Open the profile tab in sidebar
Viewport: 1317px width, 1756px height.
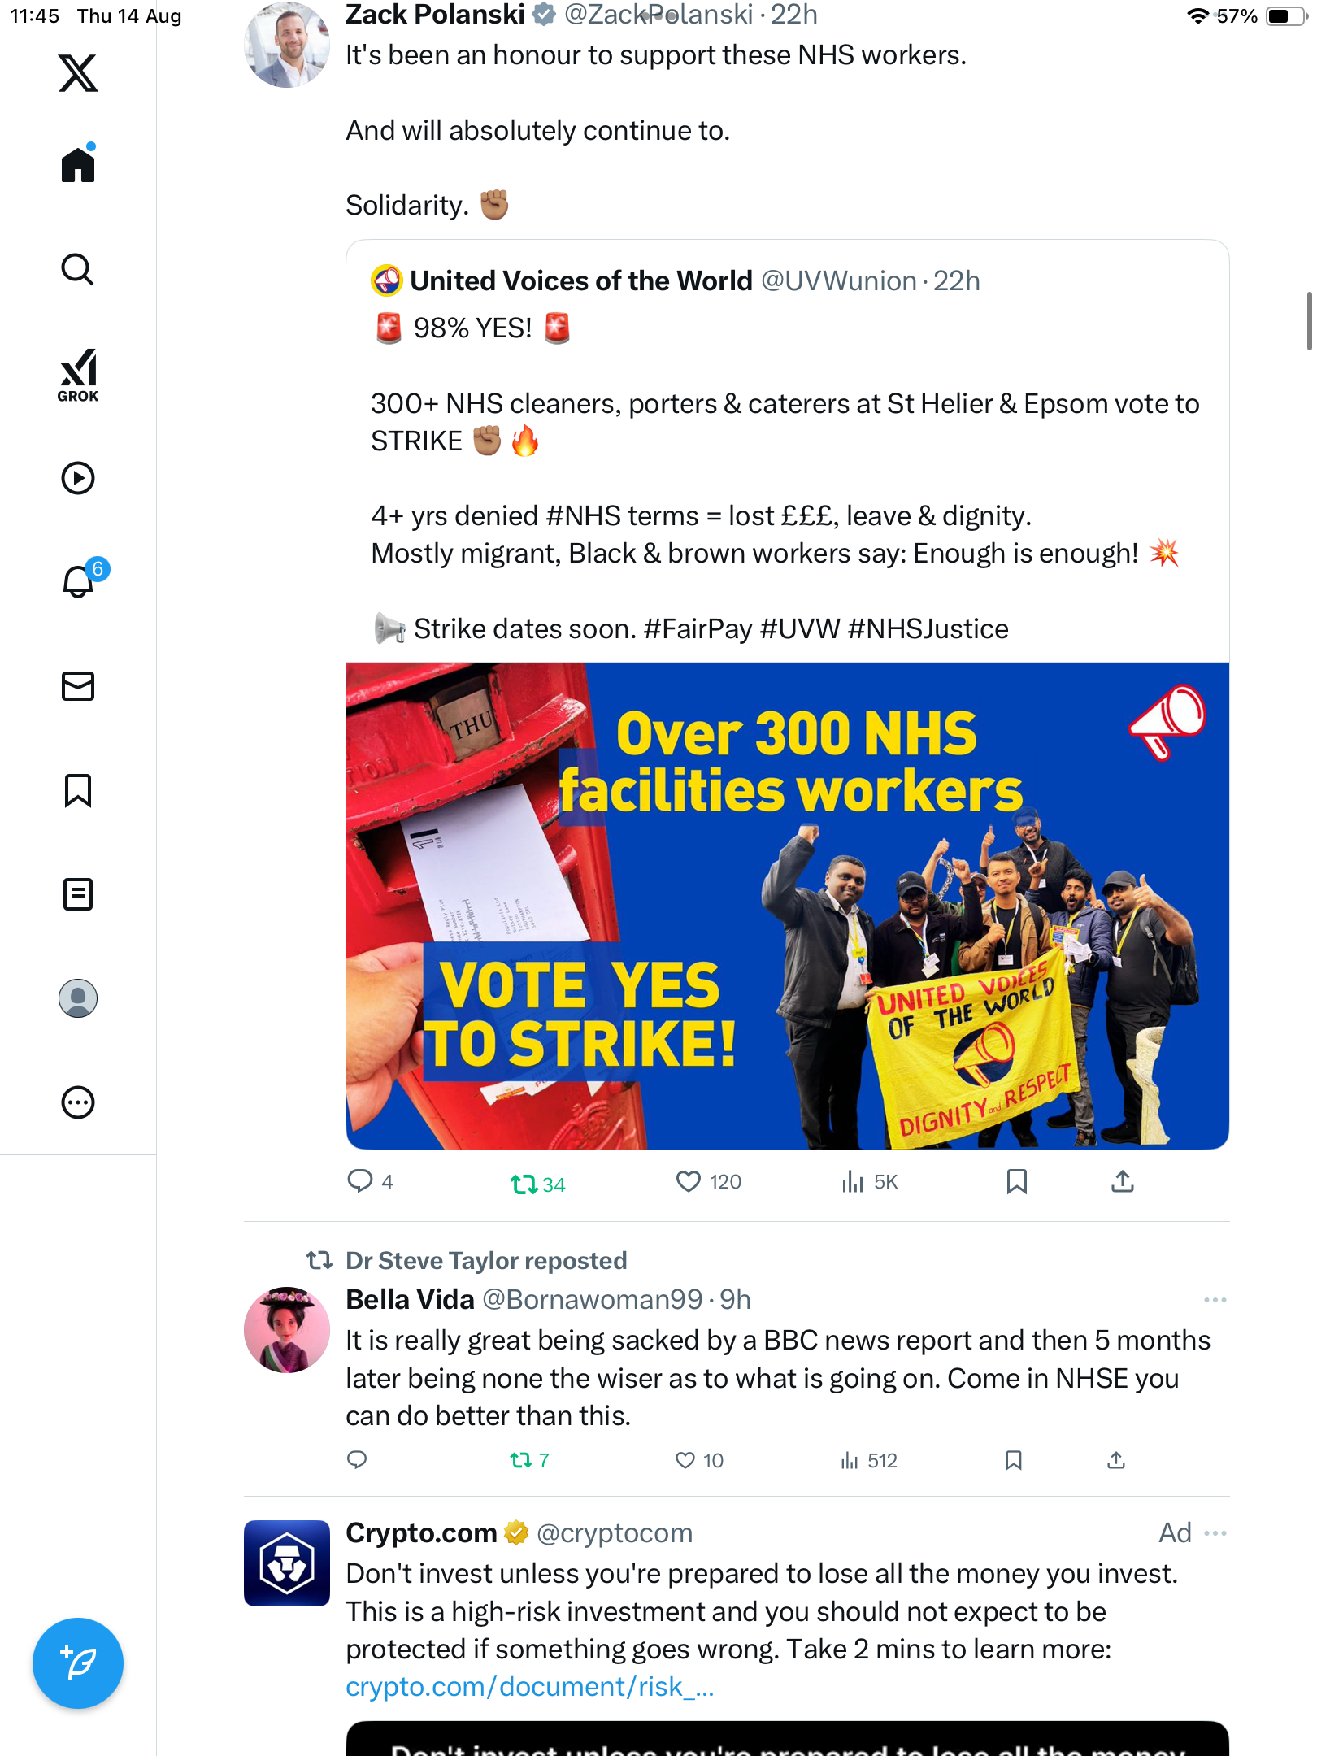click(x=78, y=998)
